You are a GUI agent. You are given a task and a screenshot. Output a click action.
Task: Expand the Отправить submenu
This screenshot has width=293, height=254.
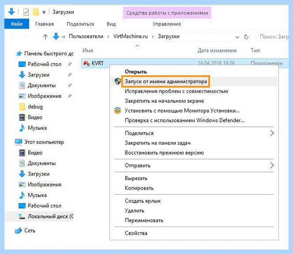pos(272,165)
